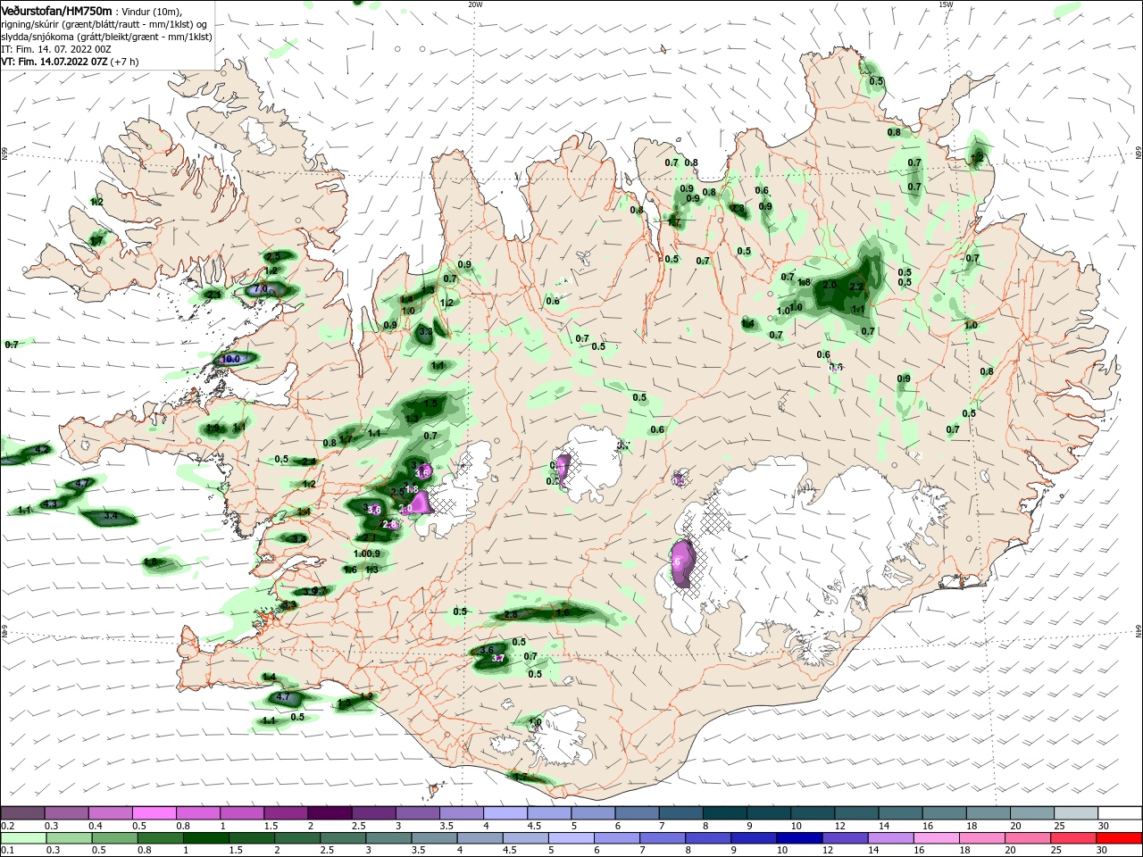Select the pale grey 20–25 snowfall legend swatch
This screenshot has height=857, width=1143.
(x=1032, y=812)
